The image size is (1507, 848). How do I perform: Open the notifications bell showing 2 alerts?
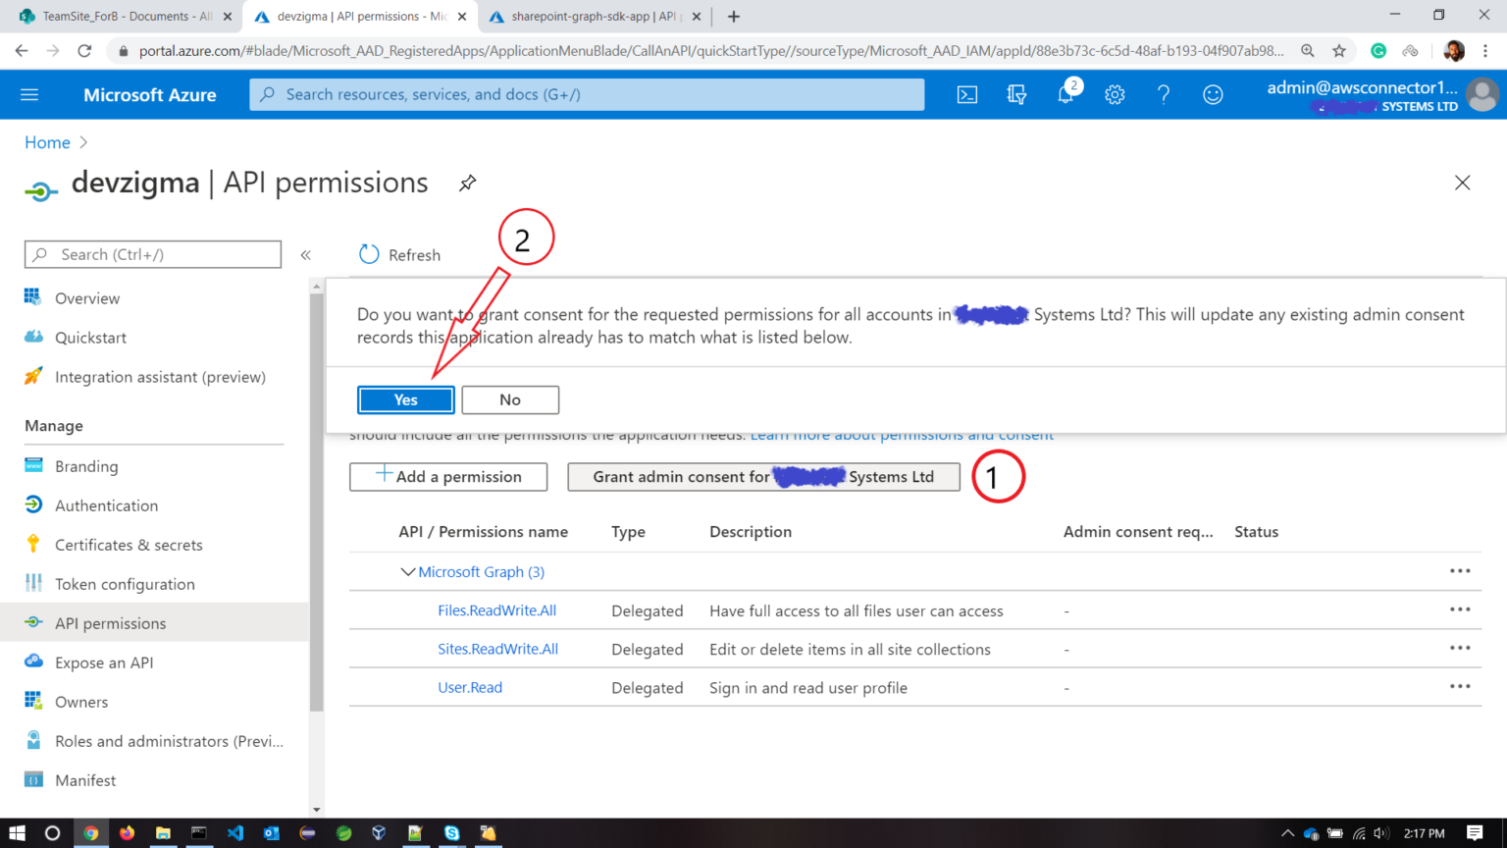(x=1066, y=94)
